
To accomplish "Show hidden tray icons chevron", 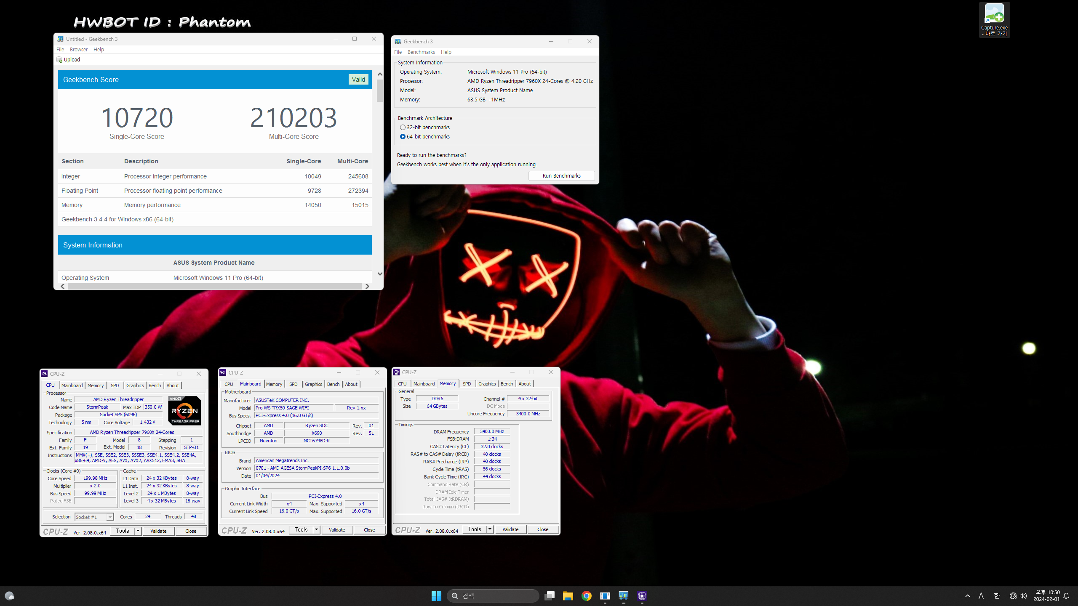I will click(x=968, y=595).
